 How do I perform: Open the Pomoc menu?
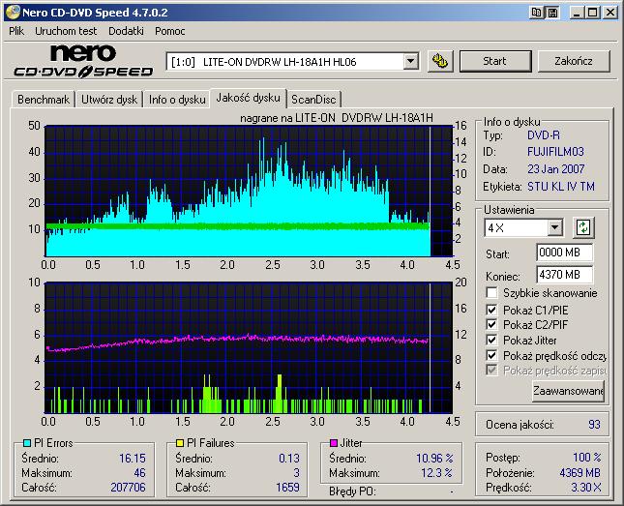[170, 31]
